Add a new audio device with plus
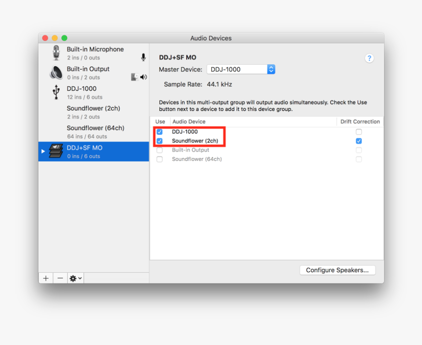422x345 pixels. (46, 278)
